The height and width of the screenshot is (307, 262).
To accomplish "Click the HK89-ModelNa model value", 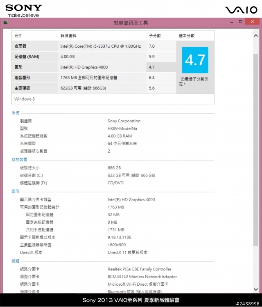I will pyautogui.click(x=122, y=128).
